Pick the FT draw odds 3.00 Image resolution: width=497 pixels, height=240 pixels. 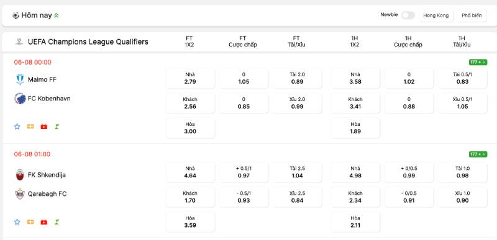pos(190,128)
